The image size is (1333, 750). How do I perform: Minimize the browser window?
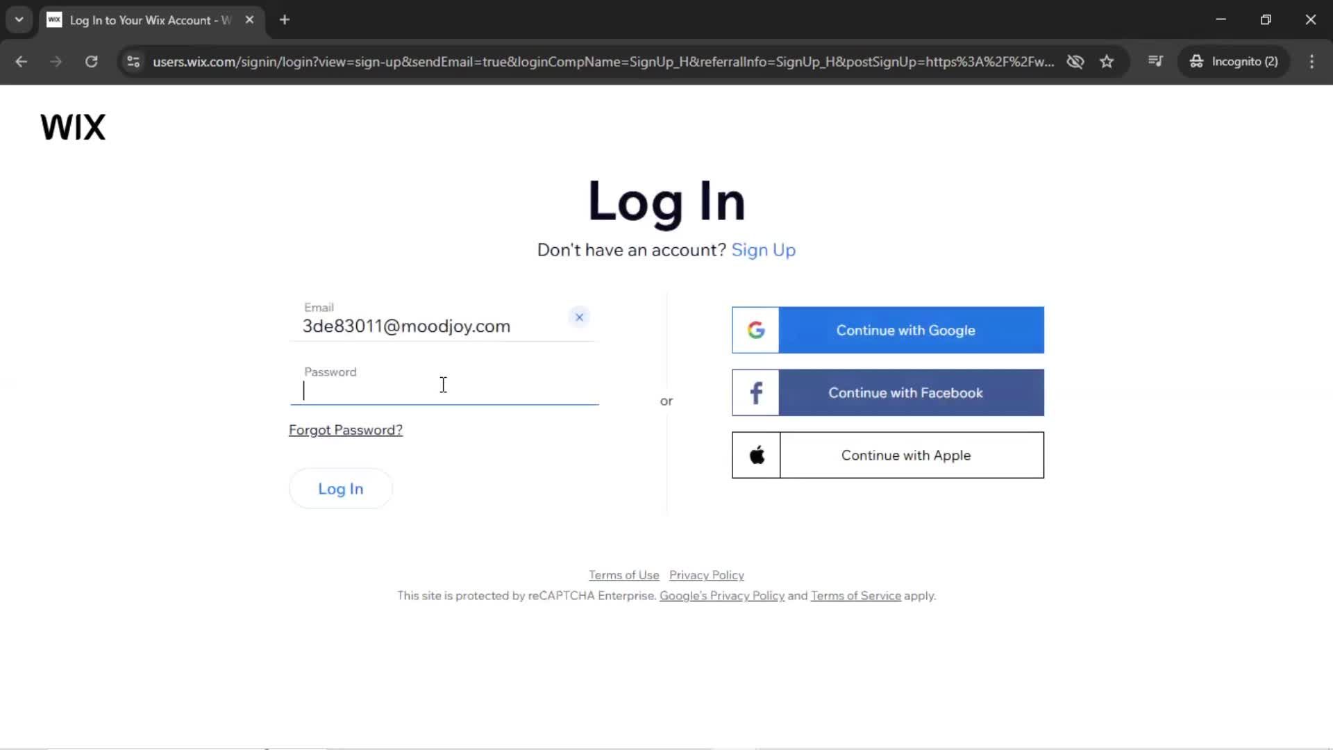pos(1221,19)
